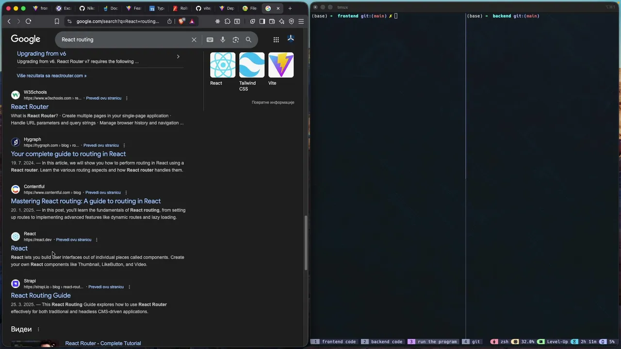The width and height of the screenshot is (621, 349).
Task: Open React DevTools extension icon
Action: 217,21
